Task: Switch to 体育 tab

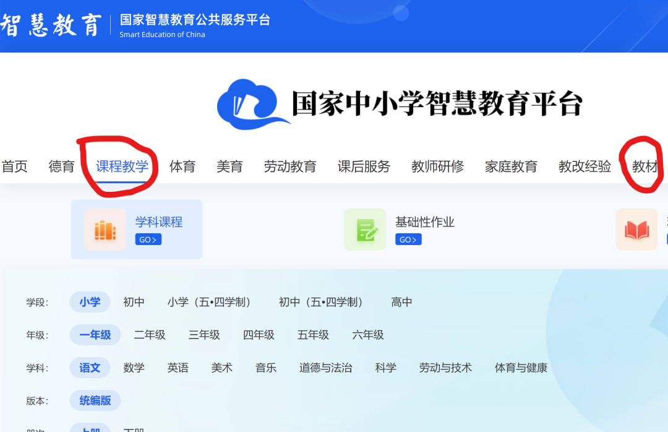Action: (x=182, y=166)
